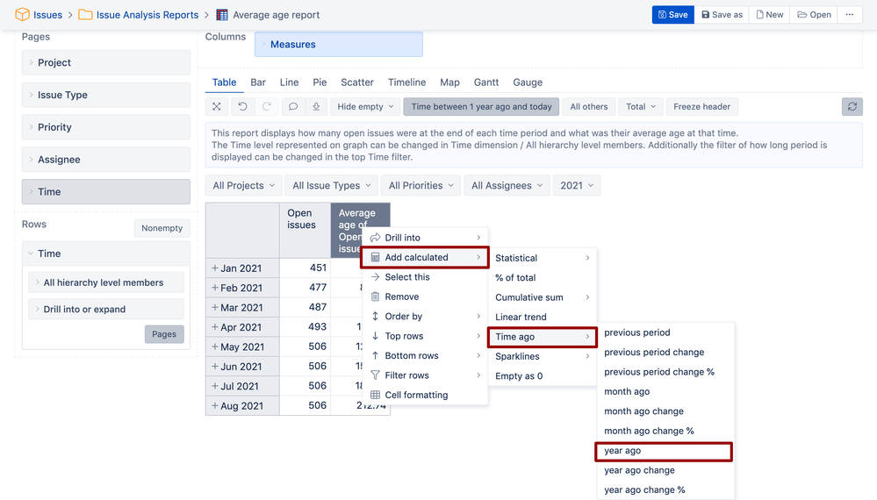Switch to the Line chart tab

point(289,82)
